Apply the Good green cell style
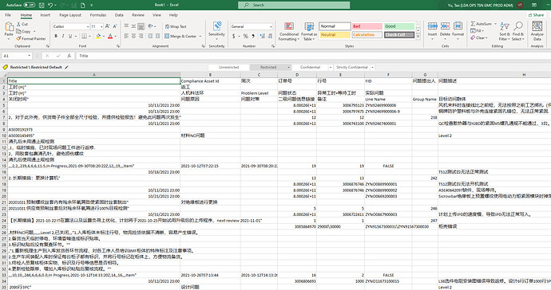551x290 pixels. pos(398,26)
